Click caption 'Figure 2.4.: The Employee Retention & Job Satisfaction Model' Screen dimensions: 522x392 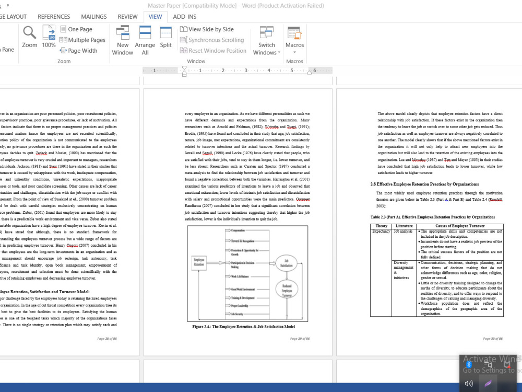point(244,327)
